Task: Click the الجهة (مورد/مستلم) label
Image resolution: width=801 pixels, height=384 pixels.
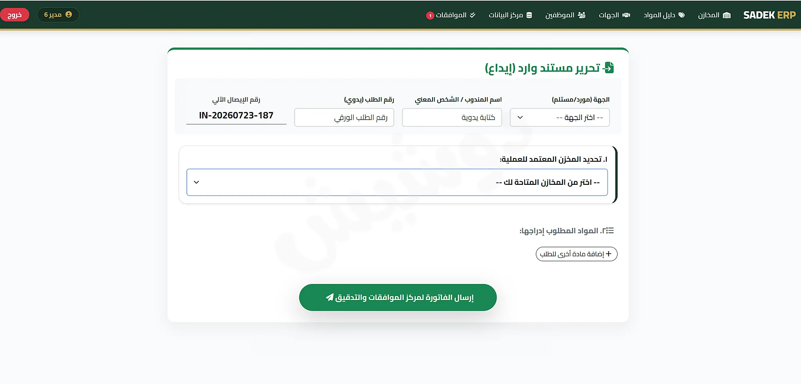Action: tap(580, 99)
